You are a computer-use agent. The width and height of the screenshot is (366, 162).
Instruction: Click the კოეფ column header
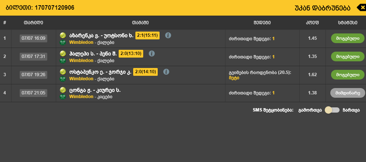pyautogui.click(x=312, y=23)
